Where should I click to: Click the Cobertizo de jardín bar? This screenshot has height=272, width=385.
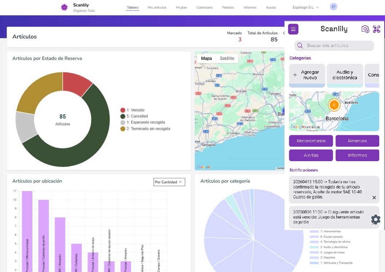(43, 236)
